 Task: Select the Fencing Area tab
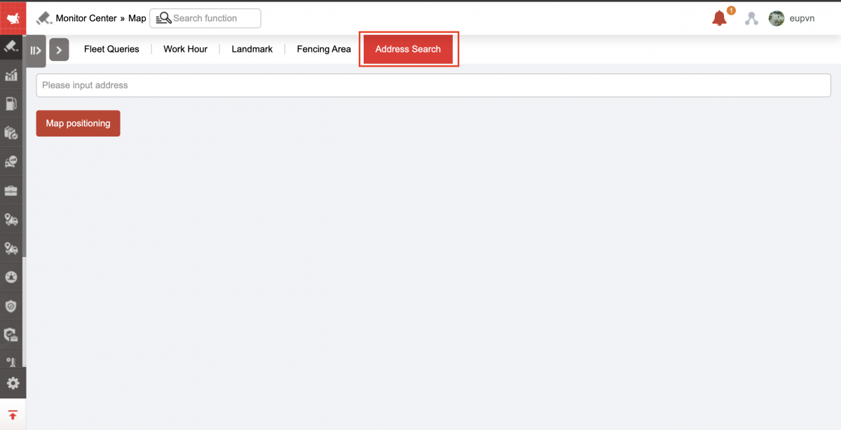324,49
